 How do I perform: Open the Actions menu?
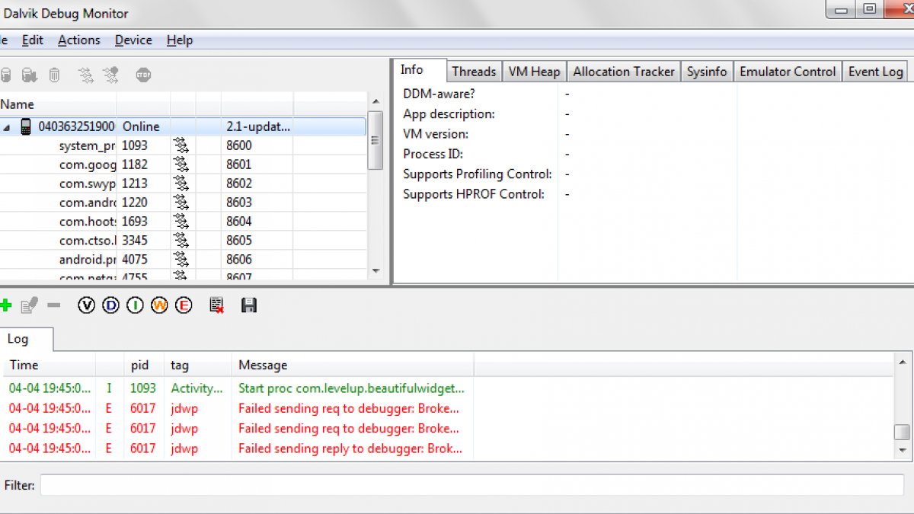coord(78,40)
